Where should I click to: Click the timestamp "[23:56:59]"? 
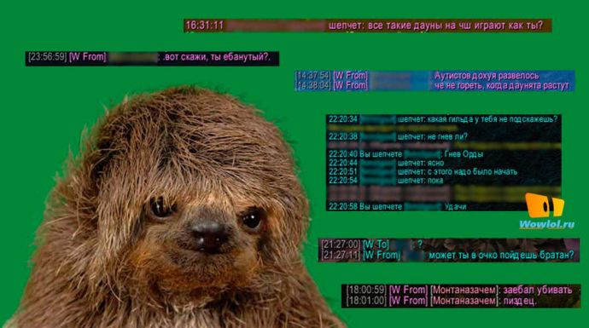(x=47, y=57)
